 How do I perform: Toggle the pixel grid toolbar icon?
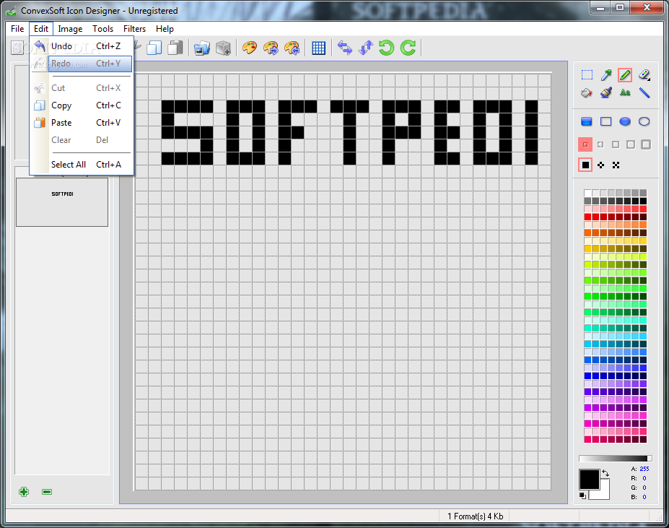pyautogui.click(x=319, y=48)
